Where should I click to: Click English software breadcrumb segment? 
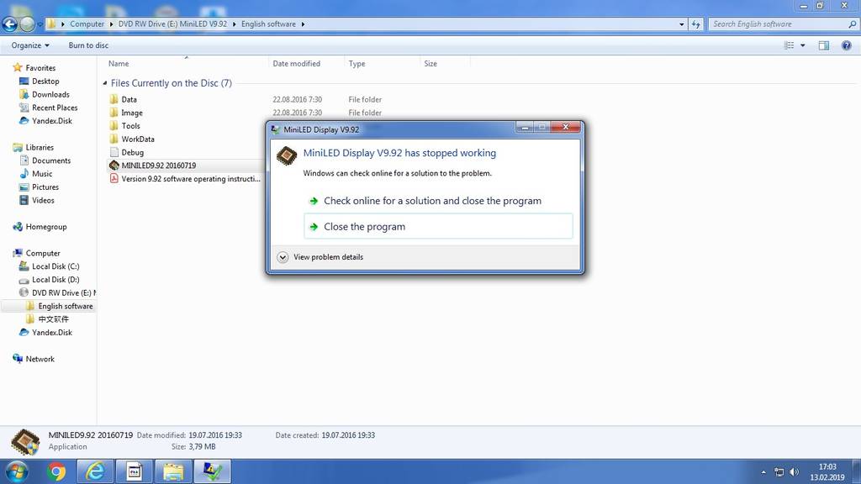268,24
